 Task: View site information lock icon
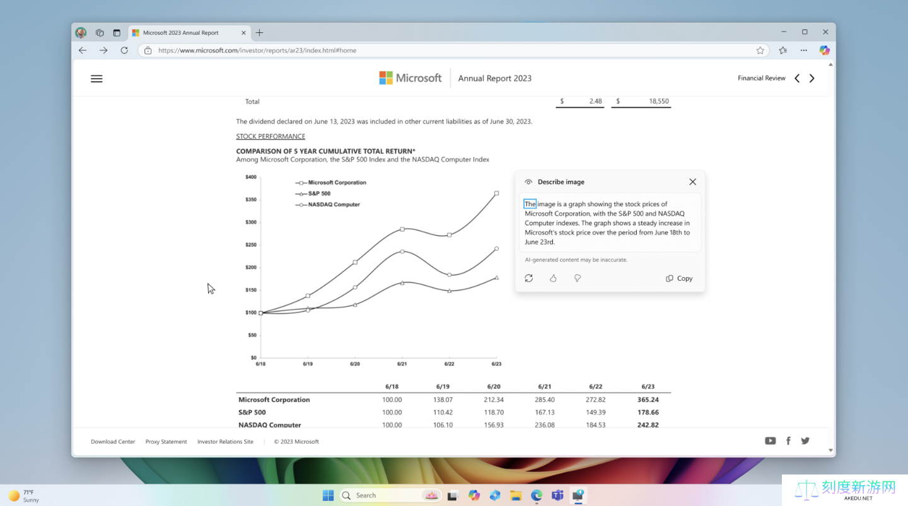(x=148, y=50)
